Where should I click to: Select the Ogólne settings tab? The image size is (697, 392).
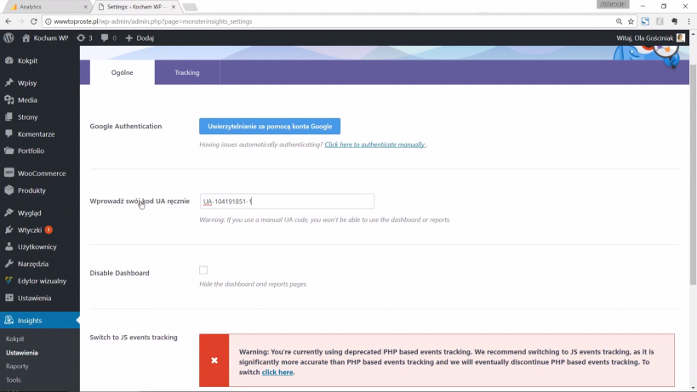click(123, 72)
